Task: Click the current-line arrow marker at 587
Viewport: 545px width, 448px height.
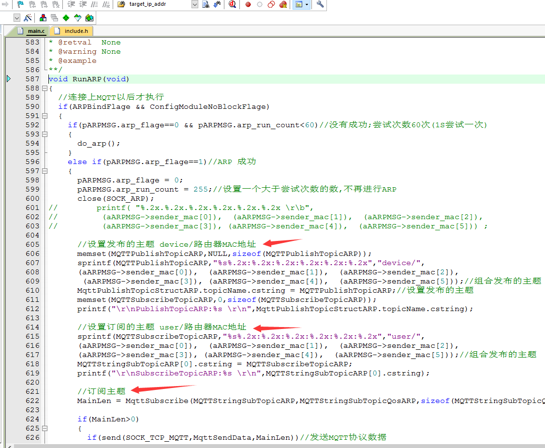Action: (x=9, y=79)
